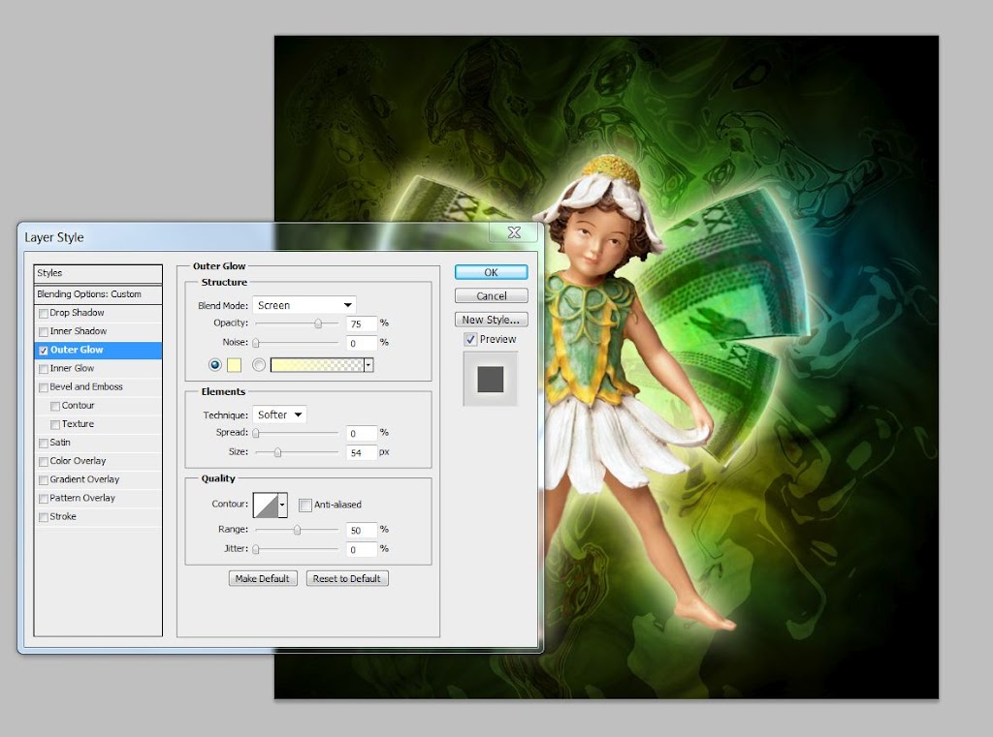Viewport: 993px width, 737px height.
Task: Click the Range slider handle
Action: (297, 530)
